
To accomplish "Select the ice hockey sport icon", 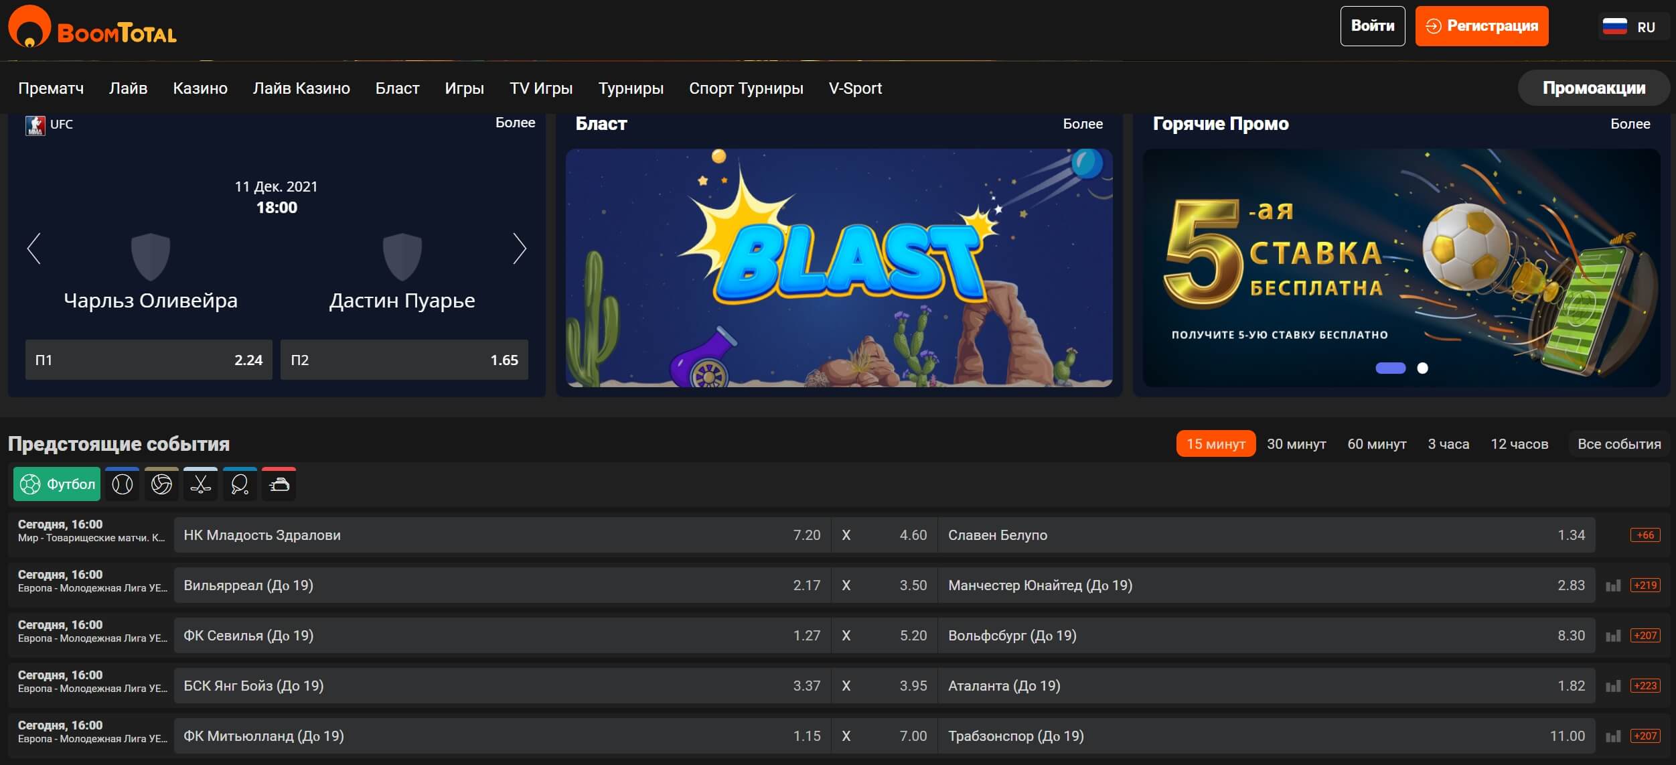I will pos(200,484).
